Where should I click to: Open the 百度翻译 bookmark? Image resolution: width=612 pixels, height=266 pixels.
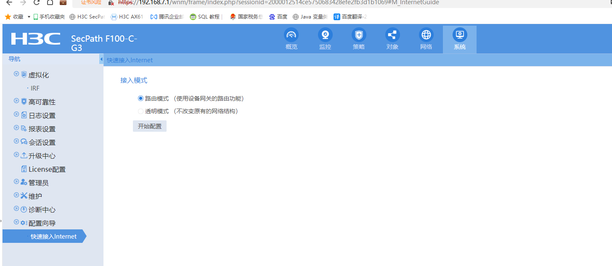click(350, 17)
